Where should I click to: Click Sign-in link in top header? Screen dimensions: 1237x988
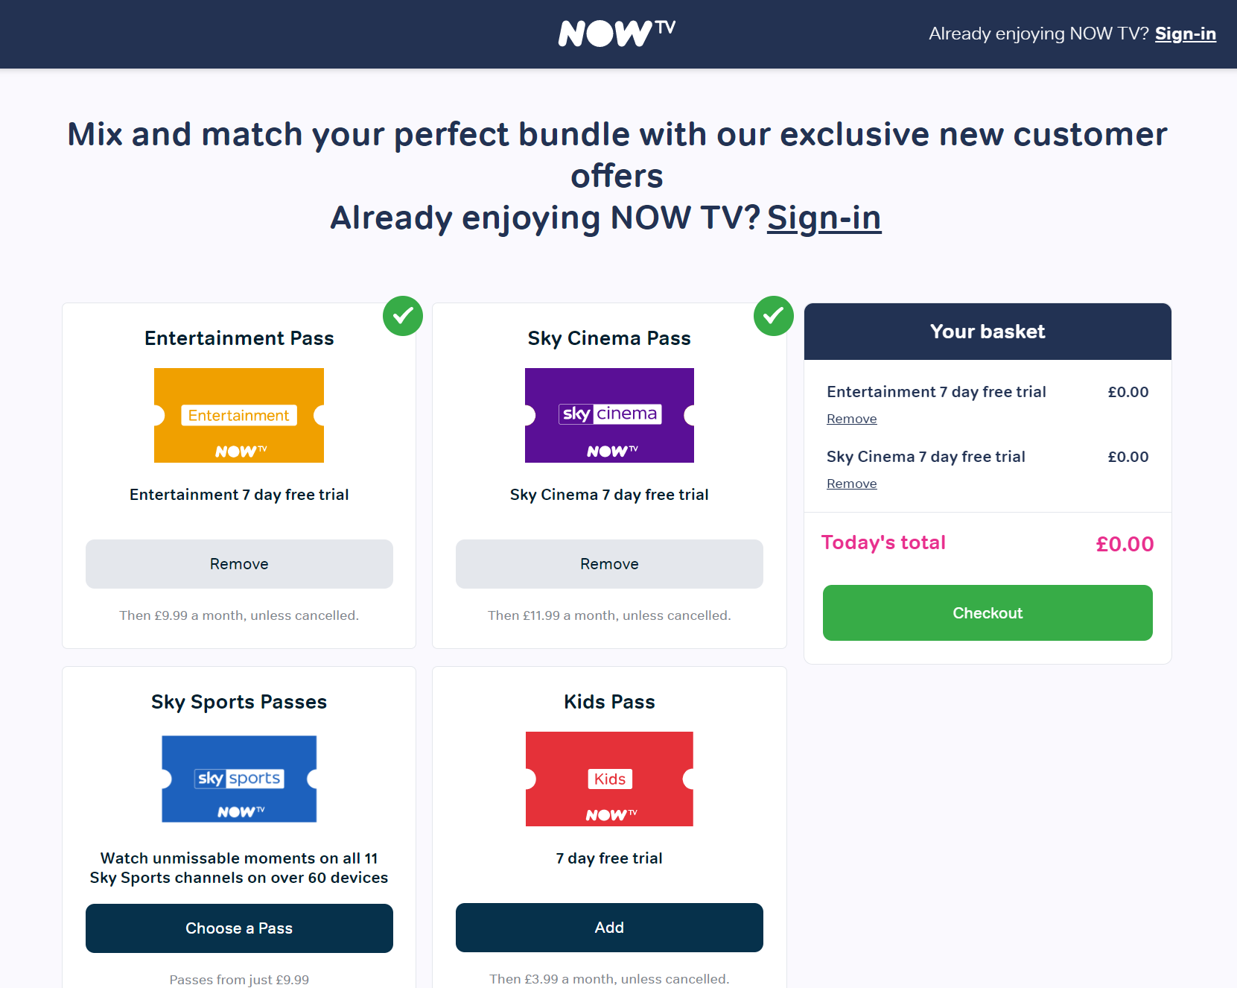point(1185,34)
